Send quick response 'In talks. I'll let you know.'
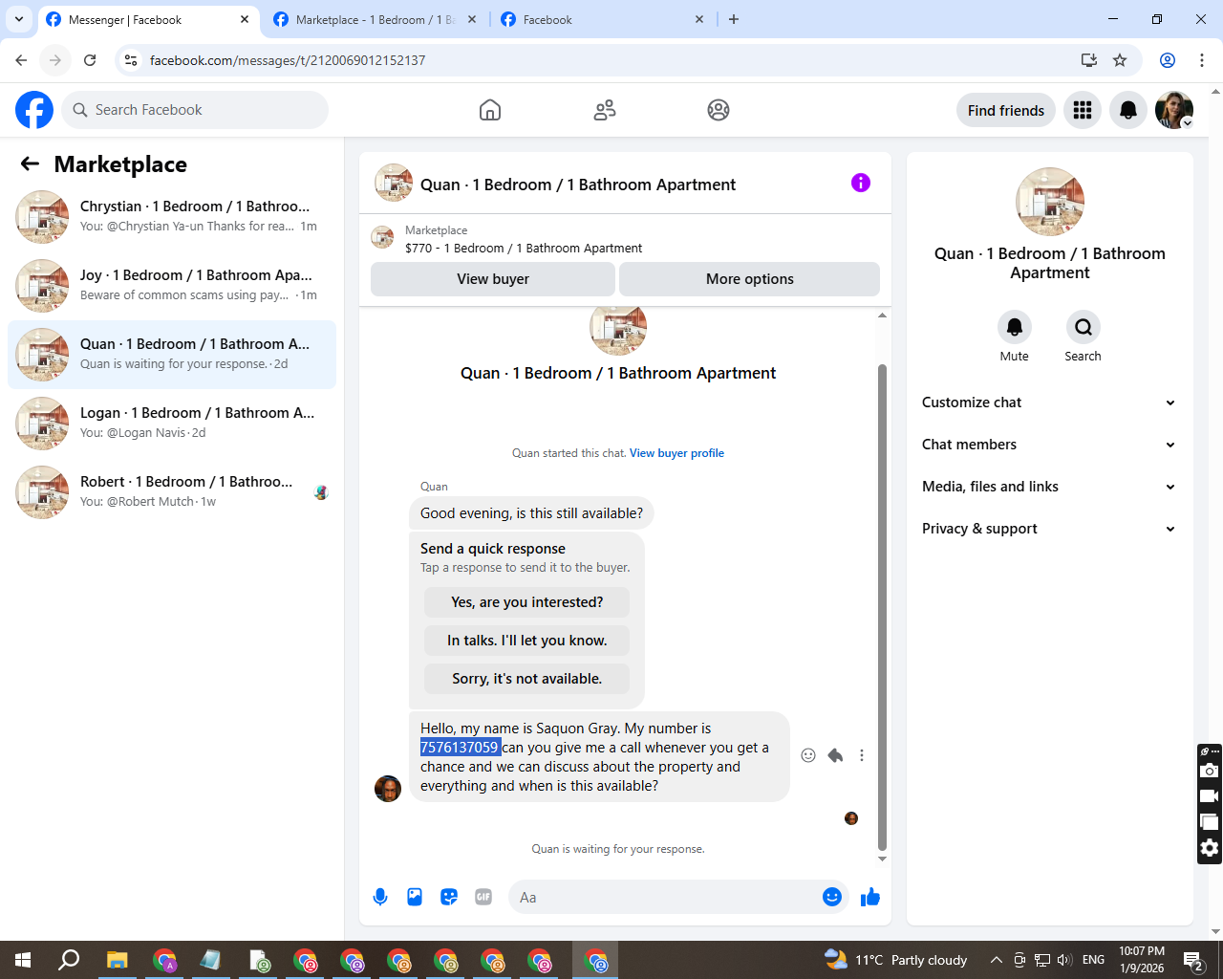The width and height of the screenshot is (1223, 979). 527,641
